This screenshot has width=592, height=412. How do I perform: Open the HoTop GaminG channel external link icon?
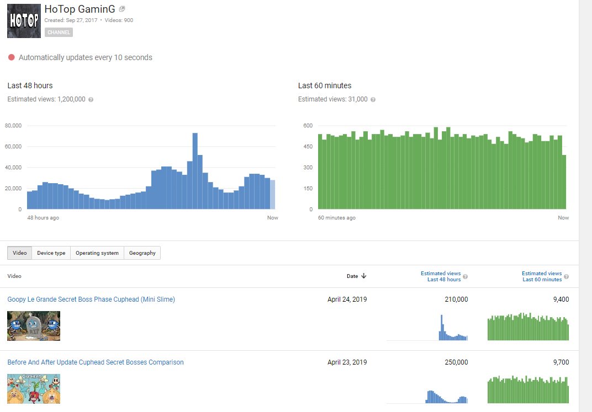pyautogui.click(x=121, y=9)
